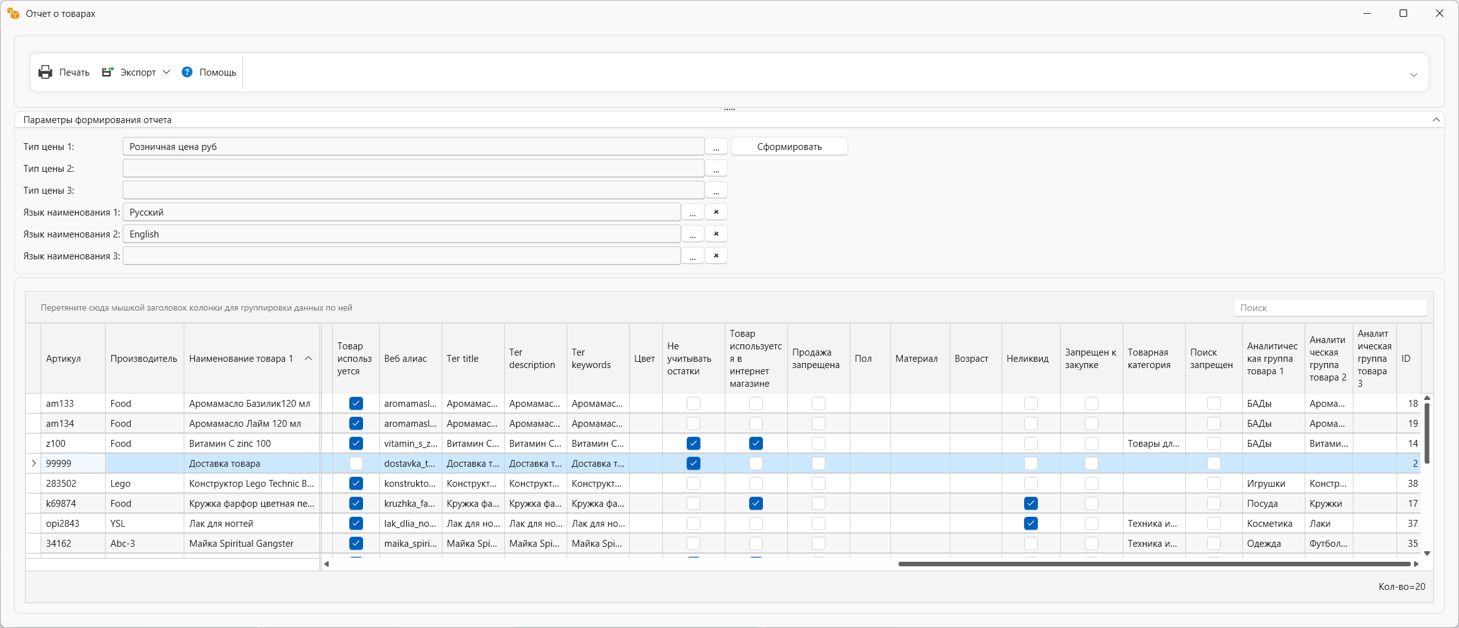Sort by Неликвид column header
Viewport: 1459px width, 628px height.
1030,359
